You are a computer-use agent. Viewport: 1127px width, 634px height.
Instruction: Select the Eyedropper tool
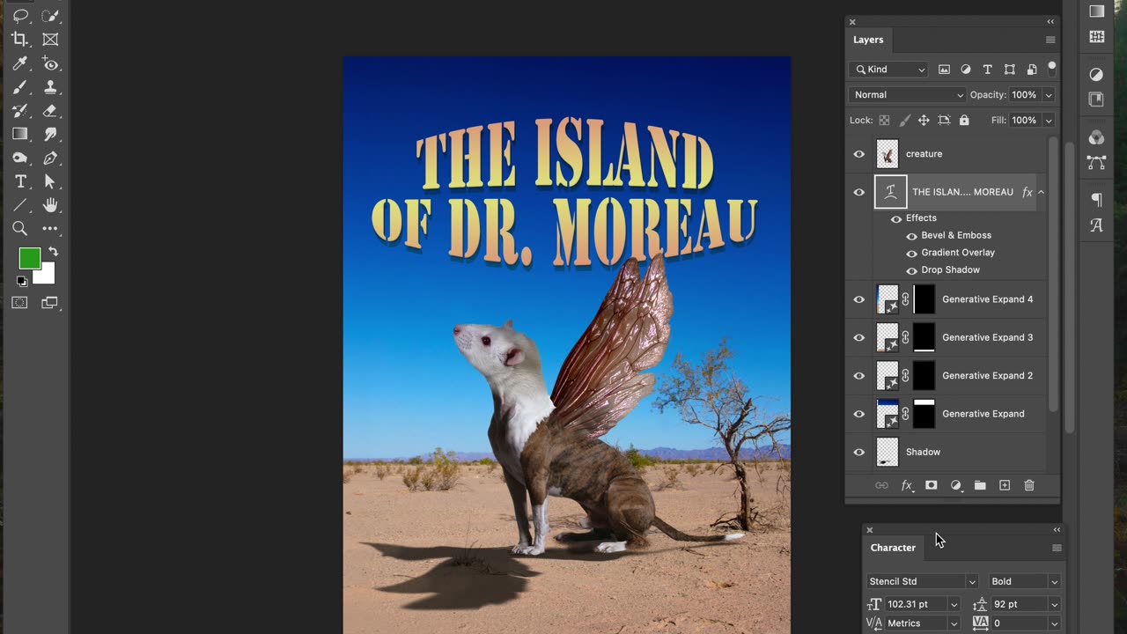tap(20, 63)
